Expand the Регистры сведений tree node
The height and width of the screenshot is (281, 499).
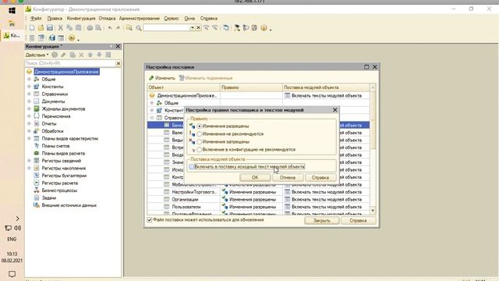29,161
